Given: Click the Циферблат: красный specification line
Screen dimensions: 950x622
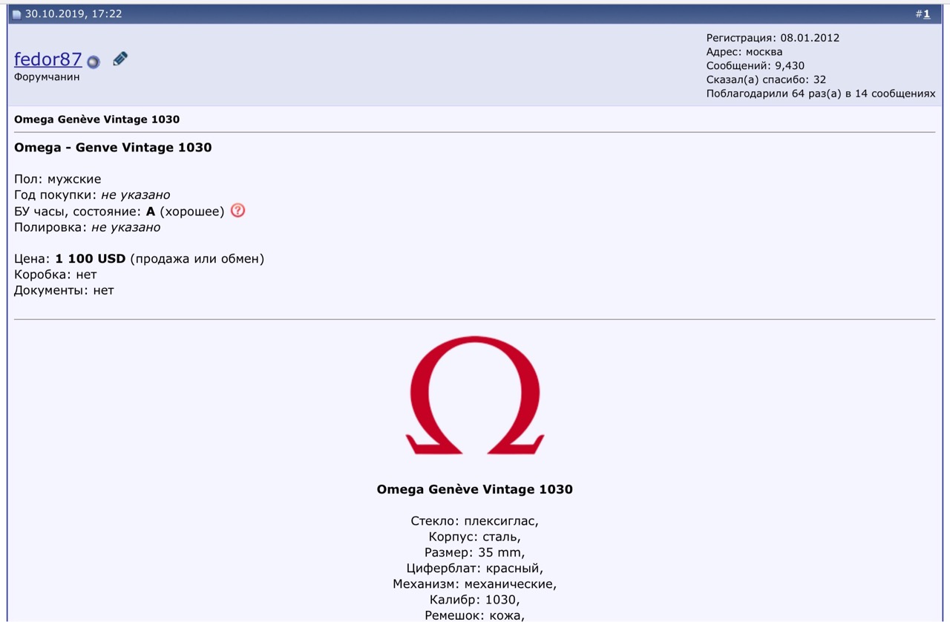Looking at the screenshot, I should (475, 569).
